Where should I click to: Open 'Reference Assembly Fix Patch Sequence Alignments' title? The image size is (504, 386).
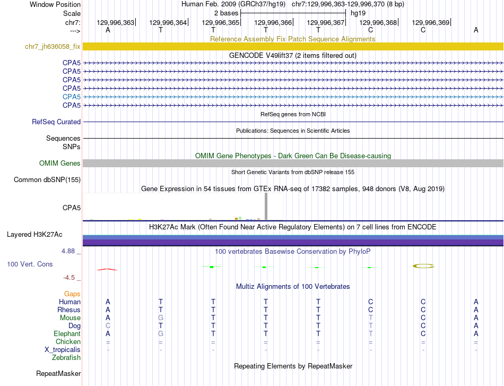pos(292,39)
